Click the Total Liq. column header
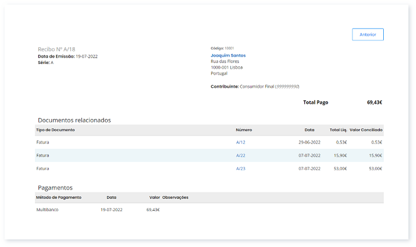The height and width of the screenshot is (247, 416). [x=338, y=129]
